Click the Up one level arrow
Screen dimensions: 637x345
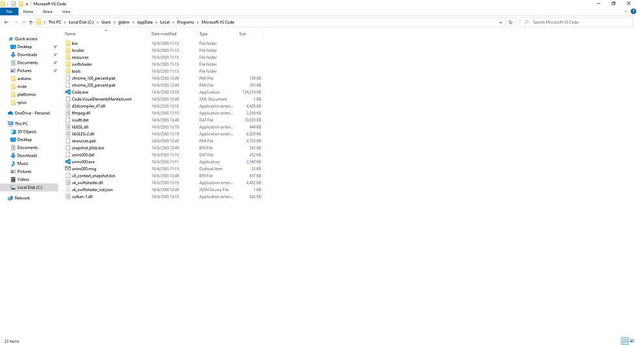point(31,22)
